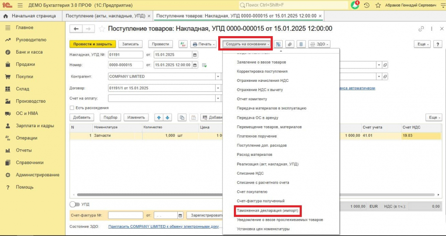Click the Записать button
The height and width of the screenshot is (236, 446).
click(x=130, y=44)
